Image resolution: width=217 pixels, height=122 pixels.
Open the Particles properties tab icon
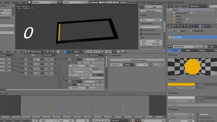[x=206, y=26]
